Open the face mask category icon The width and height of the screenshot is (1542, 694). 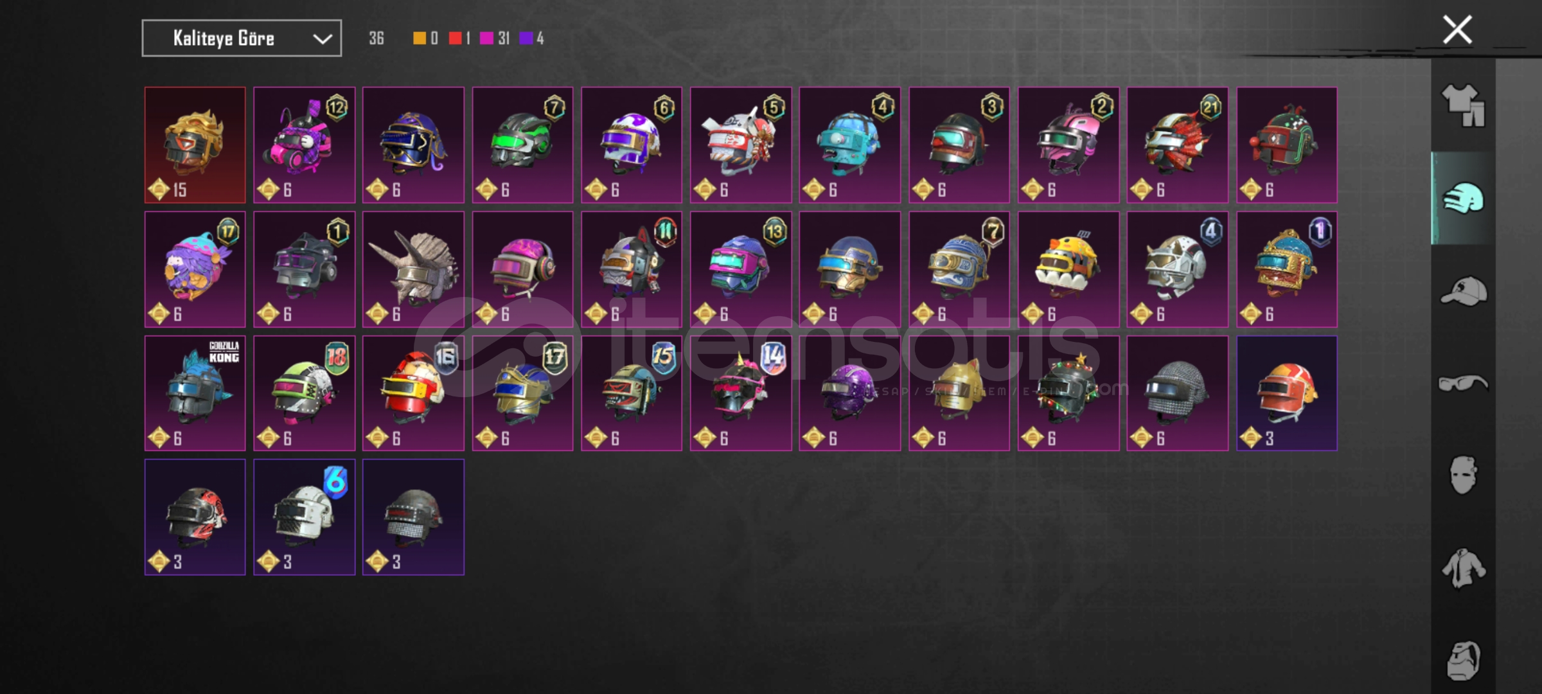[x=1463, y=476]
